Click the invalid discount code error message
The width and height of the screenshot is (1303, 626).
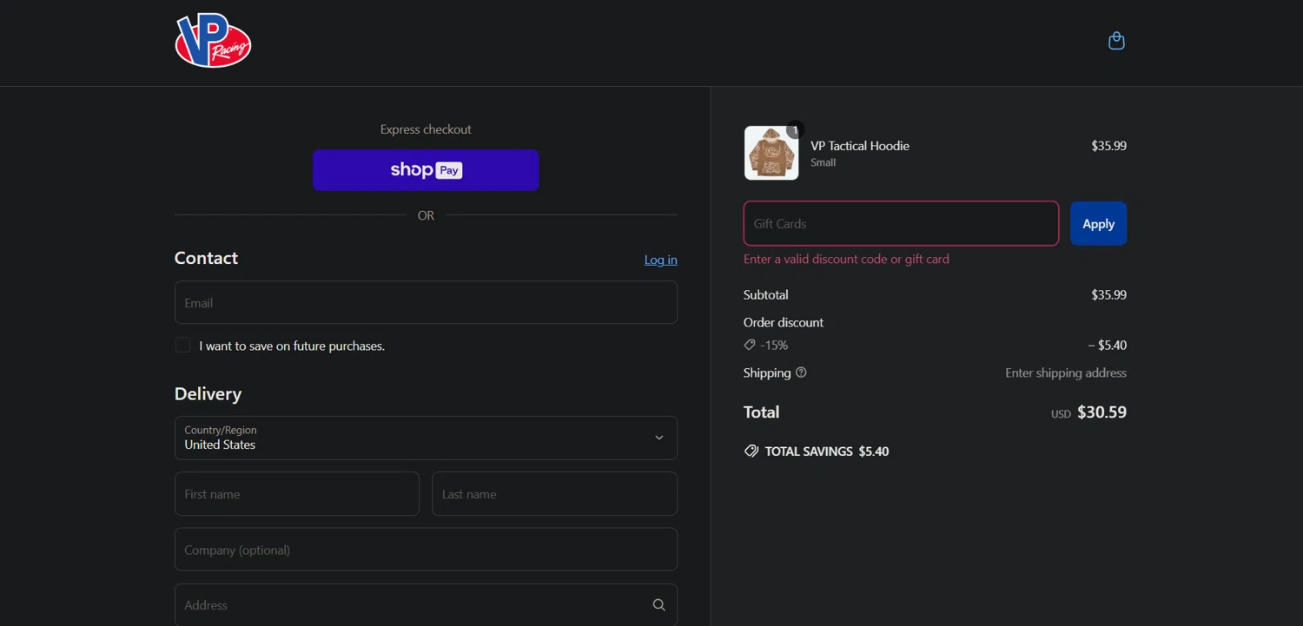pyautogui.click(x=846, y=259)
